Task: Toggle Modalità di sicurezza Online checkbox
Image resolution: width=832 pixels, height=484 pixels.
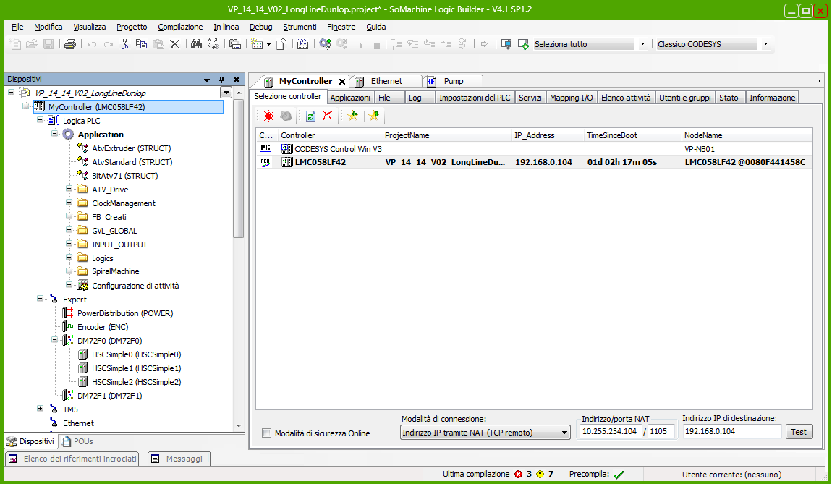Action: (266, 433)
